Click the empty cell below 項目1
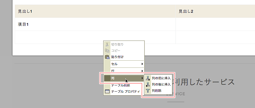 coord(95,37)
